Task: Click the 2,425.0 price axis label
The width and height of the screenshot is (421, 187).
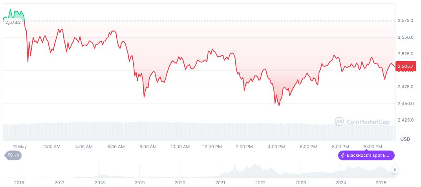Action: pos(406,120)
